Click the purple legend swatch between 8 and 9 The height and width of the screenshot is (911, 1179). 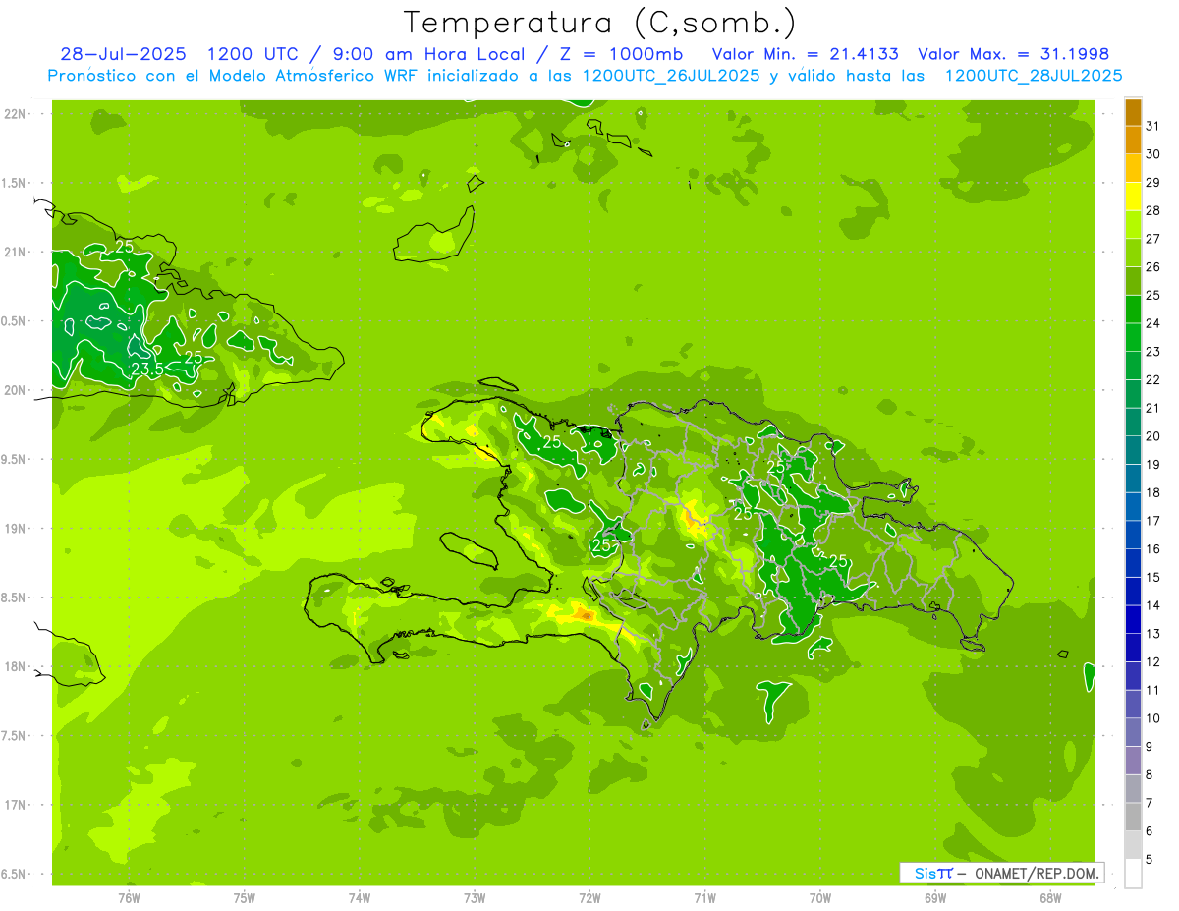click(x=1133, y=761)
